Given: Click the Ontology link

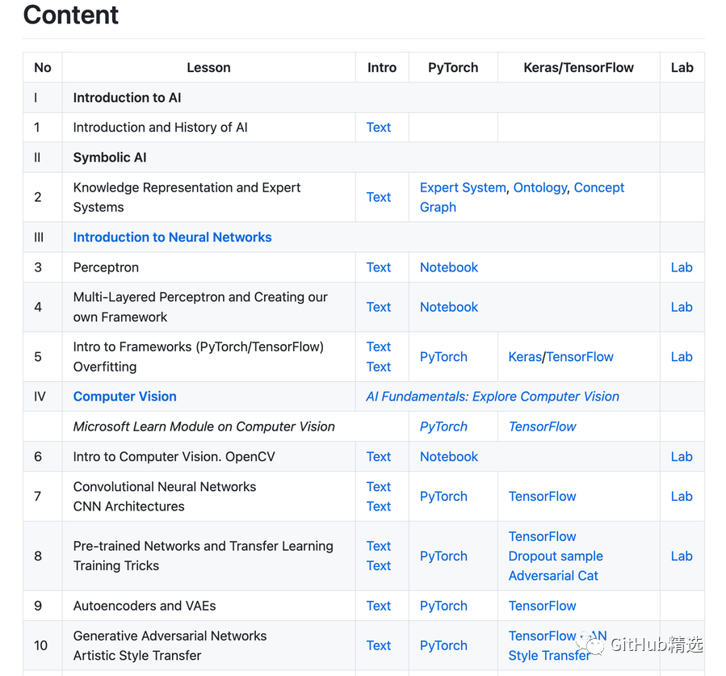Looking at the screenshot, I should 540,187.
